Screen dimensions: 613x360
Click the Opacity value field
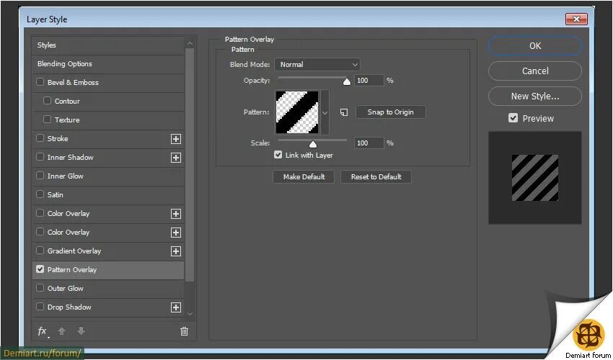tap(369, 81)
